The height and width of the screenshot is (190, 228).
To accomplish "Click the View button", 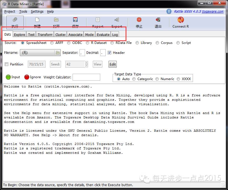I will pyautogui.click(x=97, y=64).
